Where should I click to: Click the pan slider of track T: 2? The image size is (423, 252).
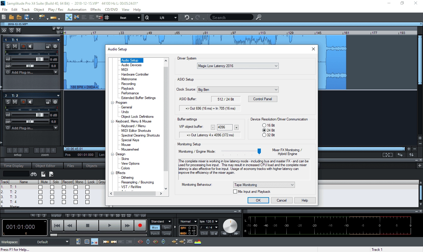(x=30, y=122)
